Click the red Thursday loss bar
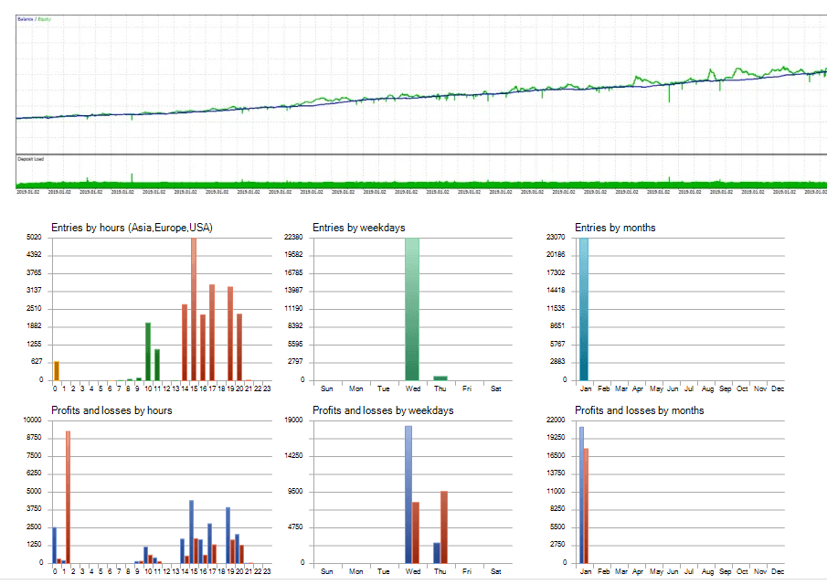This screenshot has width=827, height=585. tap(444, 526)
